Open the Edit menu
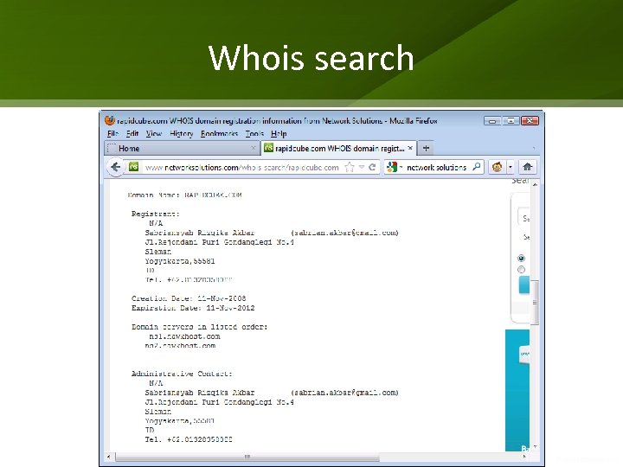The image size is (623, 467). [x=132, y=134]
